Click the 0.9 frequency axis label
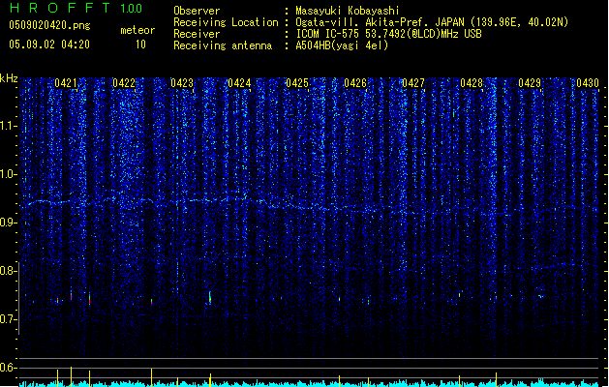 [9, 223]
